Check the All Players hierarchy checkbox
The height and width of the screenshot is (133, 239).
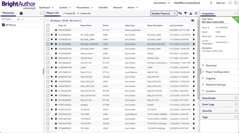[3, 25]
